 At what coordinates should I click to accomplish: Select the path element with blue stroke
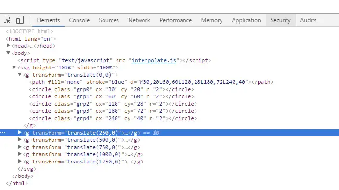(x=151, y=82)
